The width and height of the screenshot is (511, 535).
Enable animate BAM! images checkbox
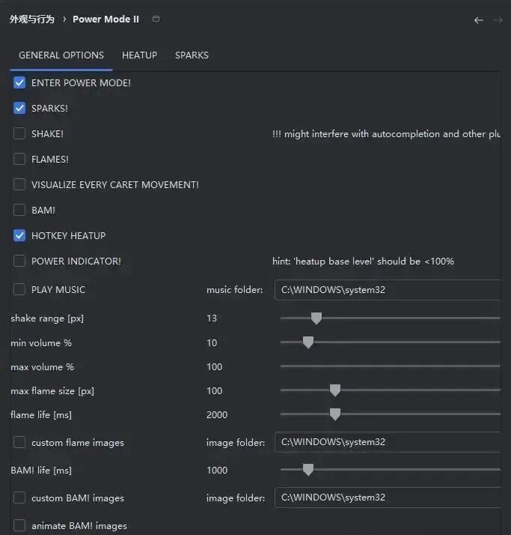(19, 526)
